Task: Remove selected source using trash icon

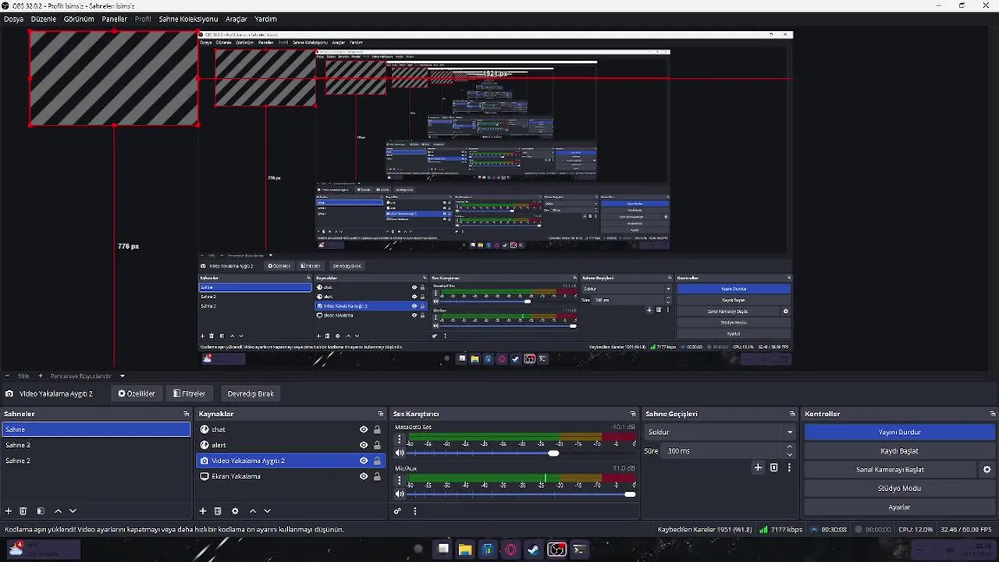Action: click(x=218, y=511)
